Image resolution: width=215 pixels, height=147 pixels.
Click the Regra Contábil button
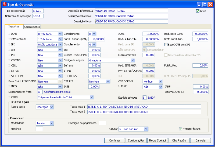click(157, 140)
